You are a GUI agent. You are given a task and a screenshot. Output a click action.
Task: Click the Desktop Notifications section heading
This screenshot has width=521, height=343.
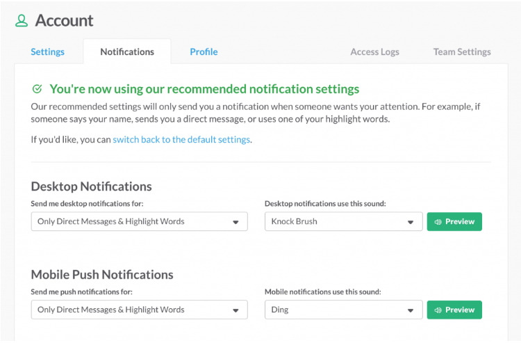point(91,186)
